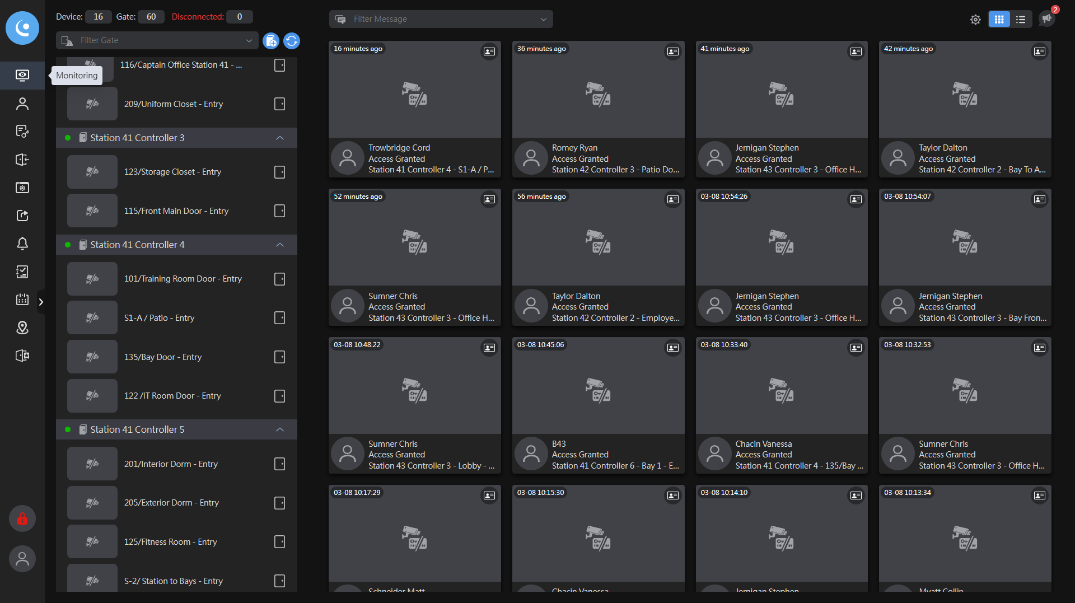
Task: Collapse Station 41 Controller 3 group
Action: point(280,138)
